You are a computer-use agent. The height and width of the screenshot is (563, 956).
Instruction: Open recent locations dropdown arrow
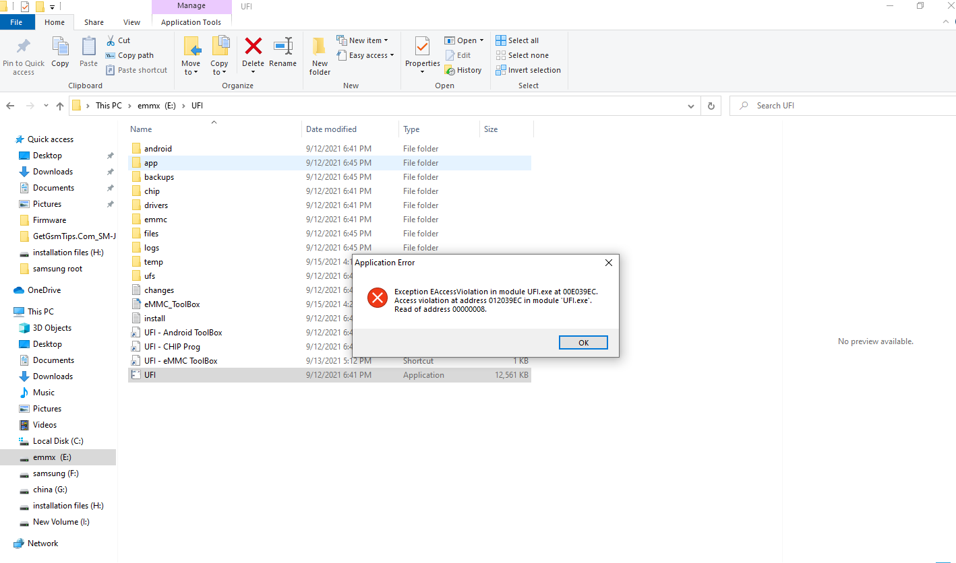46,106
